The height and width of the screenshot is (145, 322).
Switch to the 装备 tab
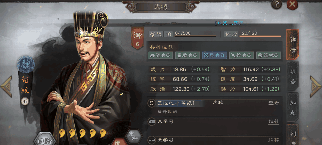click(x=293, y=76)
